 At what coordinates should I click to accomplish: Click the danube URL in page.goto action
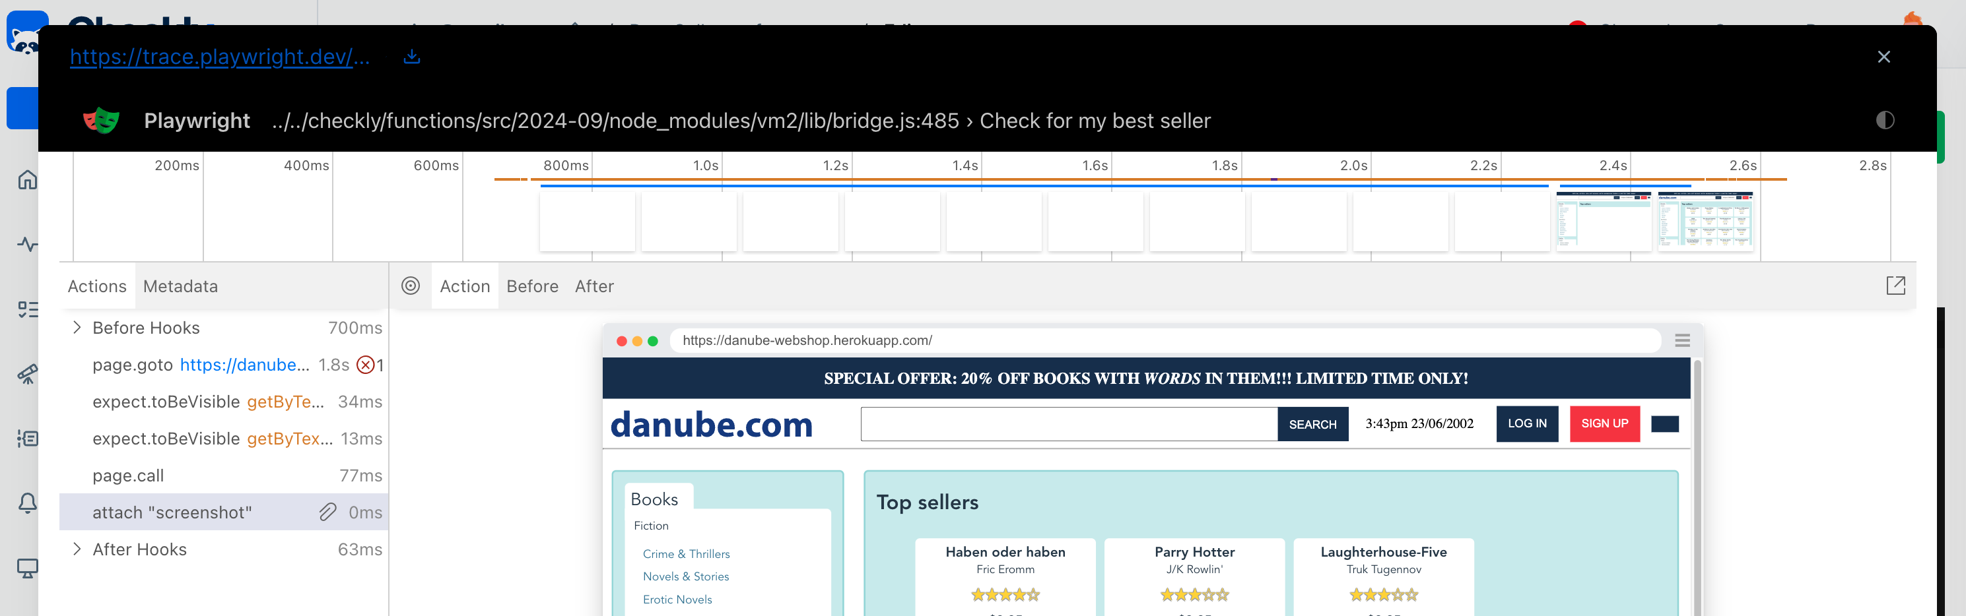tap(244, 365)
